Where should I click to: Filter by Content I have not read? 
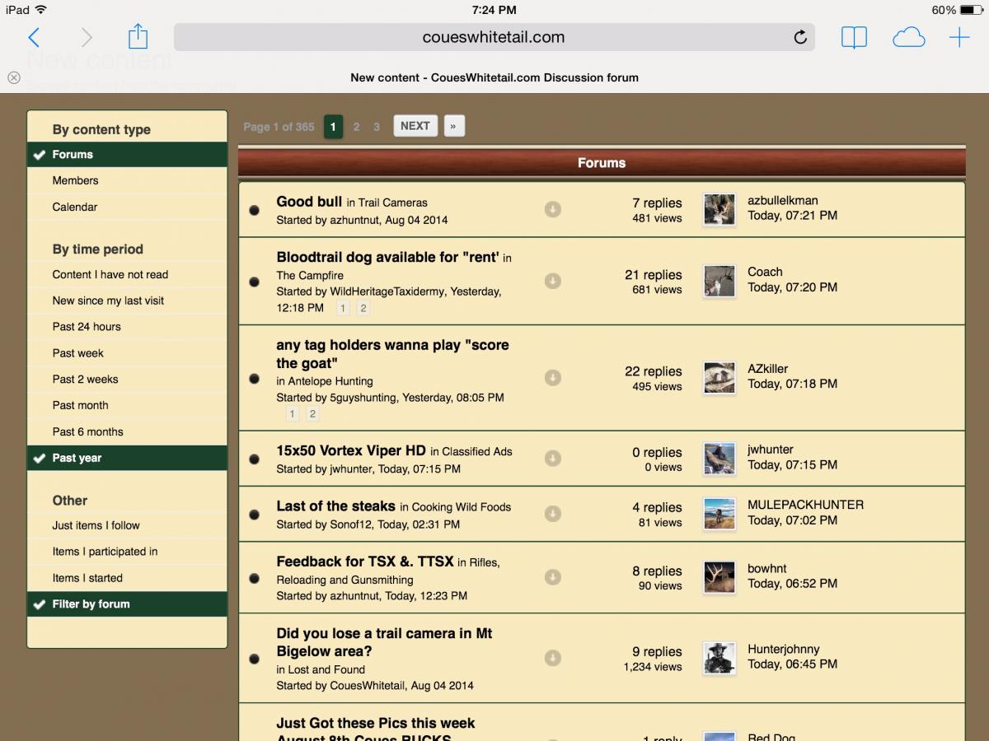tap(127, 274)
